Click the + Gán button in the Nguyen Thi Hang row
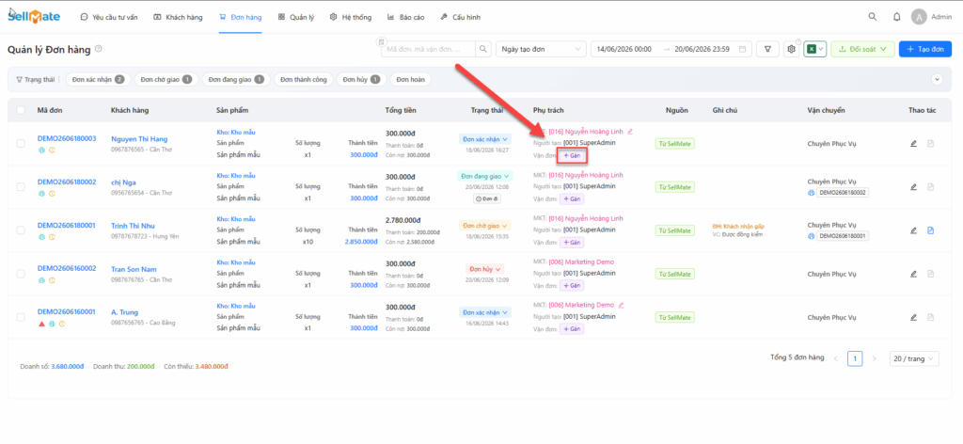This screenshot has height=444, width=963. coord(572,155)
